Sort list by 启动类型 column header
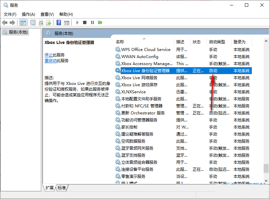Screen dimensions: 270x199 217,42
